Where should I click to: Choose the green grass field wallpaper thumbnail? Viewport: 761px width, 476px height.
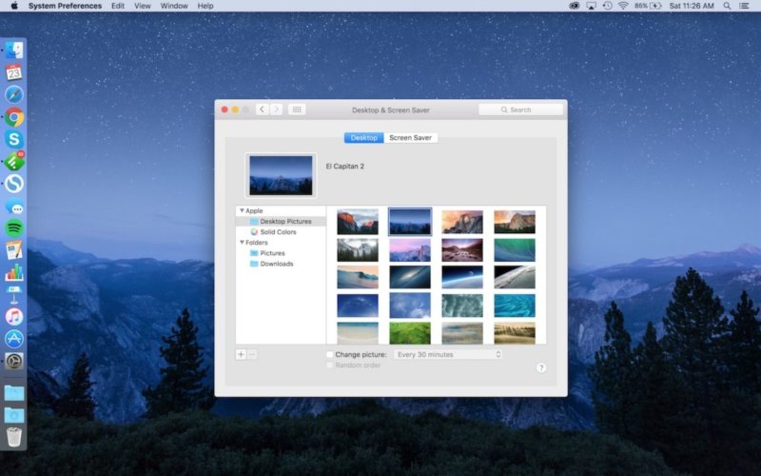(x=410, y=333)
